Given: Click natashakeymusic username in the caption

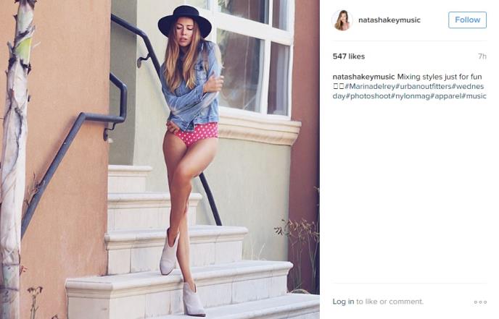Looking at the screenshot, I should 363,77.
